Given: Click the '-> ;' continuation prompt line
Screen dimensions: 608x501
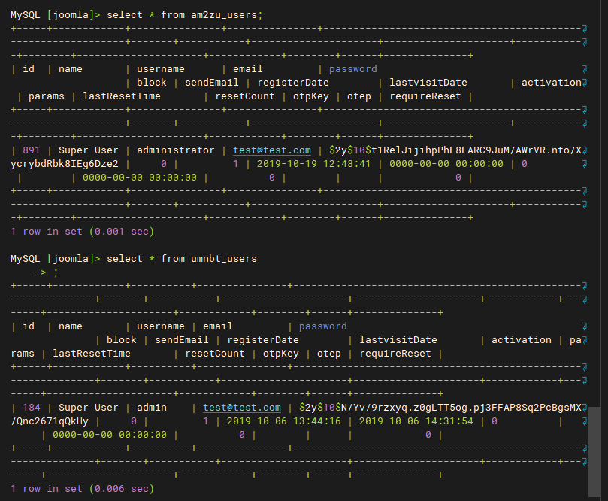Looking at the screenshot, I should [47, 272].
